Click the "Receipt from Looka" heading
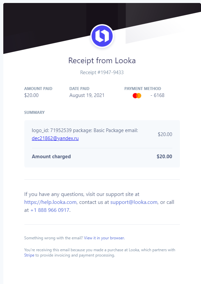The image size is (201, 284). pos(102,61)
